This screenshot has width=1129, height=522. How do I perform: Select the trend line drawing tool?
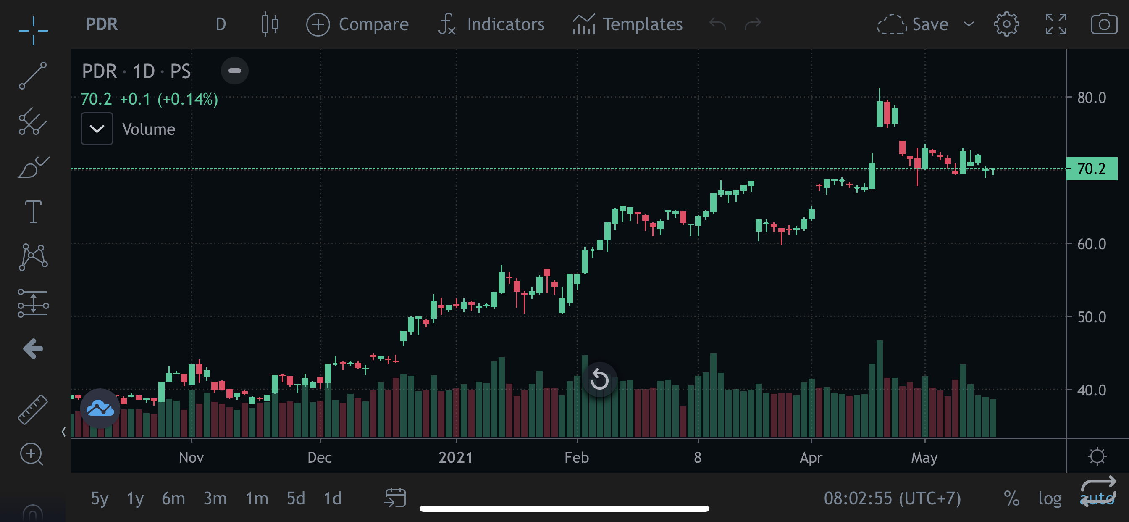(x=32, y=76)
